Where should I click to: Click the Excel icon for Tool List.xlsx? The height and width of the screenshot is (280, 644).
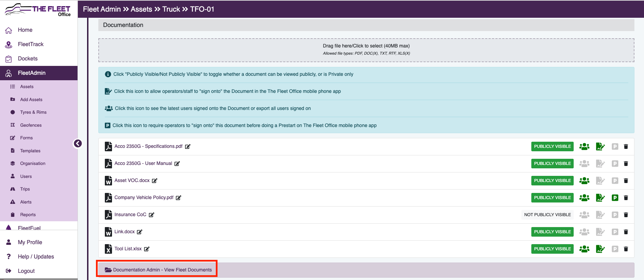point(108,249)
